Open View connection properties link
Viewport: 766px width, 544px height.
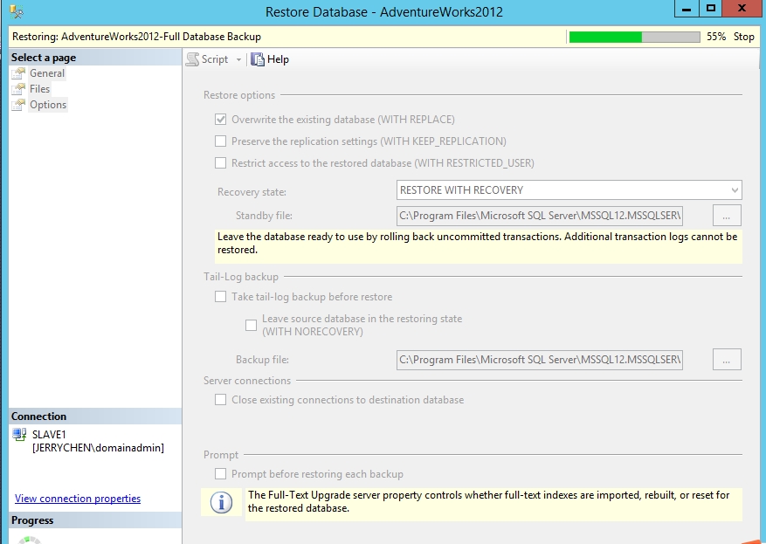[78, 499]
